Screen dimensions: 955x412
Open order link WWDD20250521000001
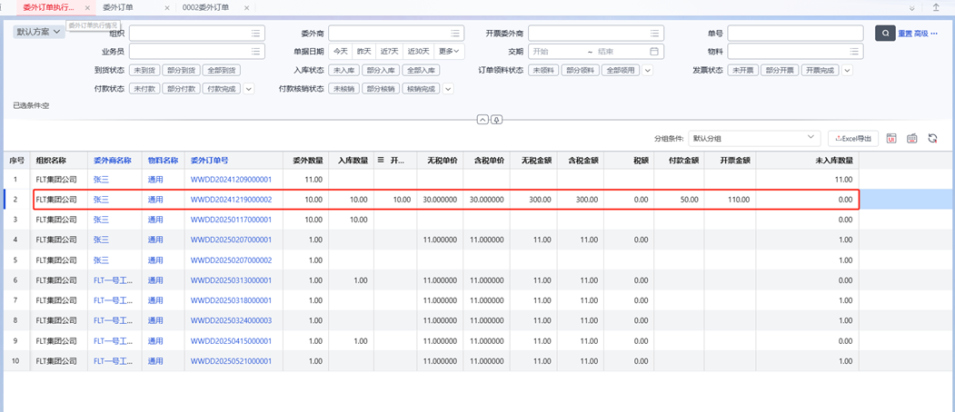231,361
